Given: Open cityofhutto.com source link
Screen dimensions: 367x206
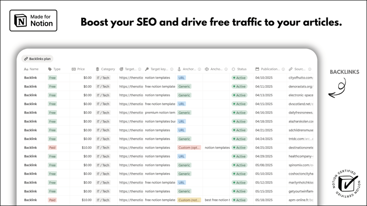Looking at the screenshot, I should [301, 78].
